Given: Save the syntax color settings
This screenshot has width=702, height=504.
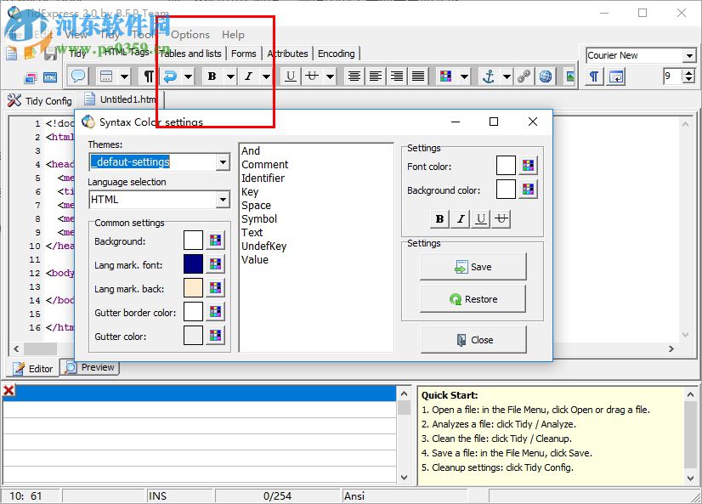Looking at the screenshot, I should coord(473,267).
